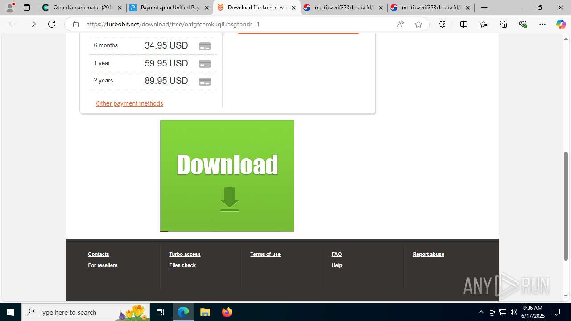Select card icon for 1 year plan

[x=205, y=64]
